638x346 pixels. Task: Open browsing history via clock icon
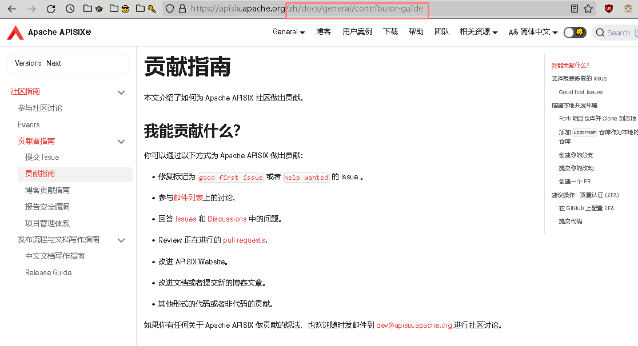tap(70, 9)
